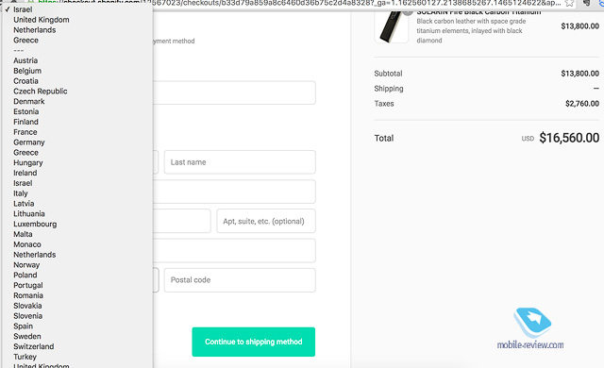This screenshot has height=368, width=604.
Task: Click the Postal code field
Action: [x=240, y=280]
